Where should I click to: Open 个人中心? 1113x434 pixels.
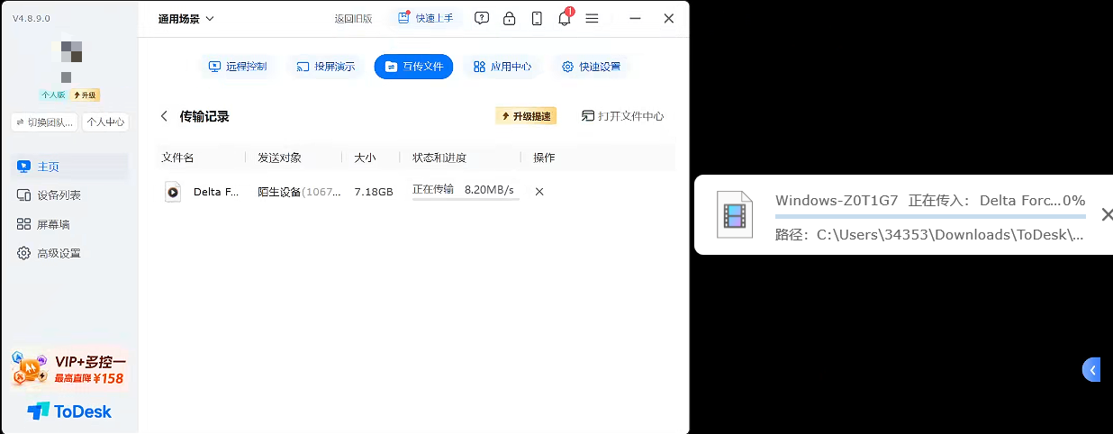[105, 122]
